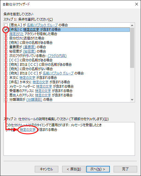Image resolution: width=141 pixels, height=176 pixels.
Task: Uncheck the [件名]に特定の文字 condition checkbox
Action: (6, 30)
